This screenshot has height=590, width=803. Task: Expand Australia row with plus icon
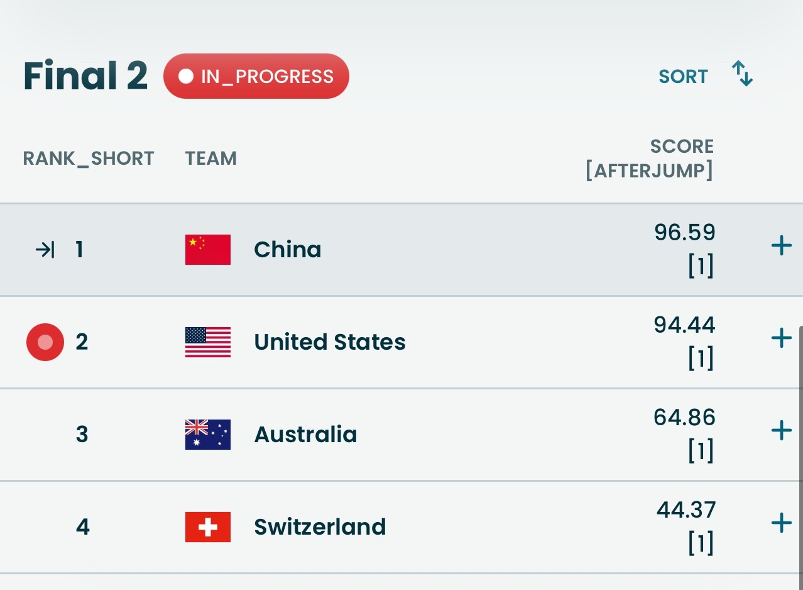(781, 431)
